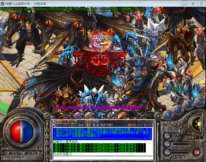
Task: Click the mountain-shaped icon under 回收
Action: pos(59,125)
